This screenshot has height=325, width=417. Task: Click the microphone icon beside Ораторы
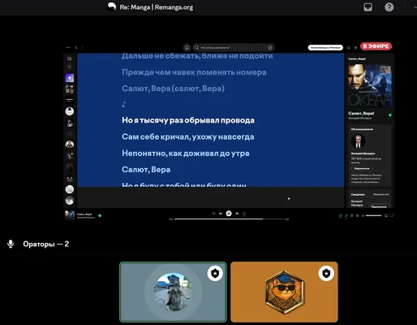click(x=11, y=244)
